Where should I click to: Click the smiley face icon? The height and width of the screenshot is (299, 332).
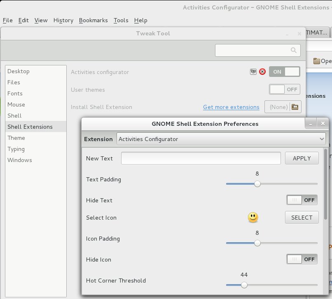pyautogui.click(x=253, y=218)
